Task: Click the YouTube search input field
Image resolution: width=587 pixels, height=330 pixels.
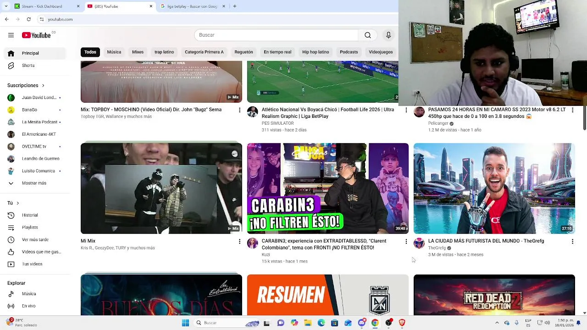Action: coord(276,35)
